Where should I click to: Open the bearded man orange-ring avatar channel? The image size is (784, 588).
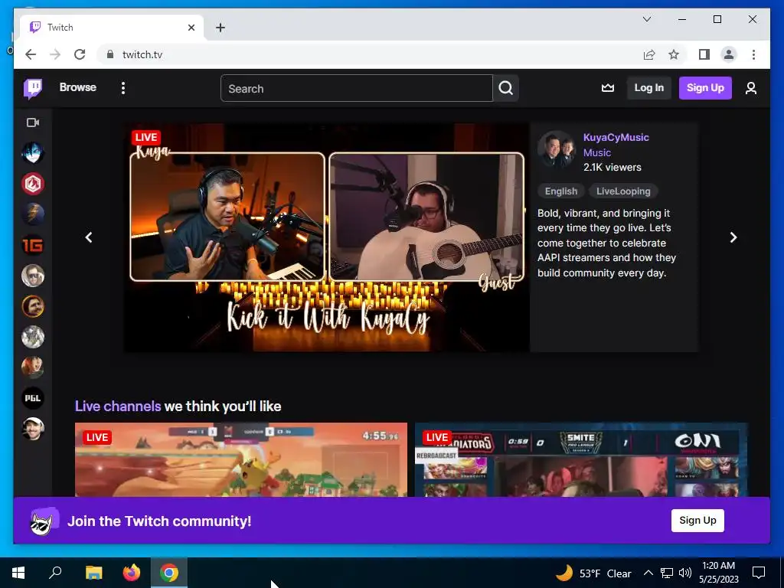33,306
